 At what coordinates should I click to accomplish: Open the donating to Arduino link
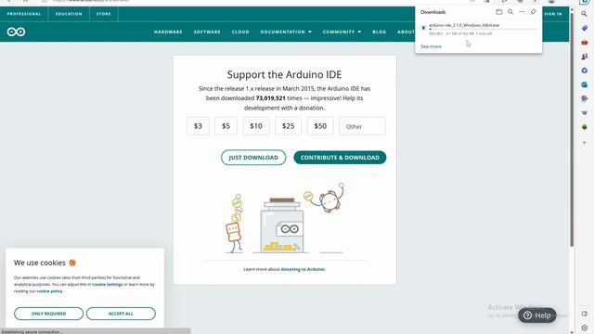(x=303, y=269)
